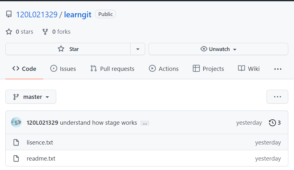Toggle the Unwatch notifications button
The image size is (294, 170).
pyautogui.click(x=218, y=49)
